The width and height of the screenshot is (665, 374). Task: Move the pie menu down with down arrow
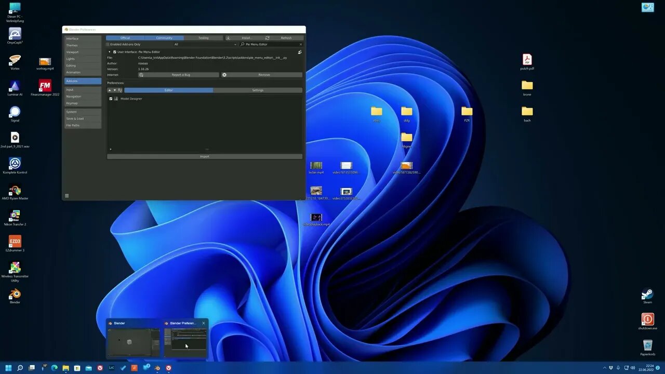(115, 90)
